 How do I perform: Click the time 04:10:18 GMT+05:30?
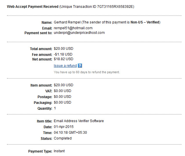(x=70, y=133)
